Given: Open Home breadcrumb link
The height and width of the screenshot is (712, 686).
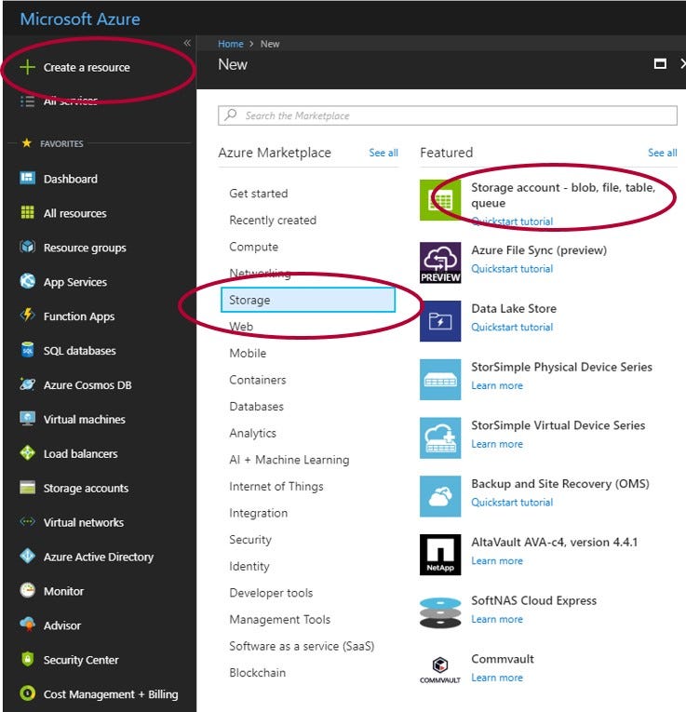Looking at the screenshot, I should coord(231,44).
